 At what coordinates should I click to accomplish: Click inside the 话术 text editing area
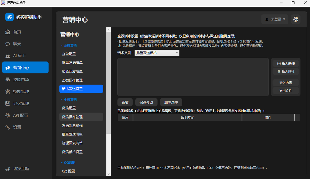click(193, 77)
